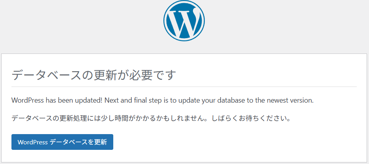
Task: Click the sentence "WordPress has been updated!"
Action: point(57,100)
